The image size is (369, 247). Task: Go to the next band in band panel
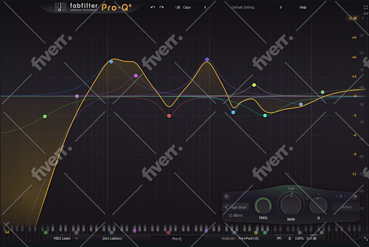(346, 197)
